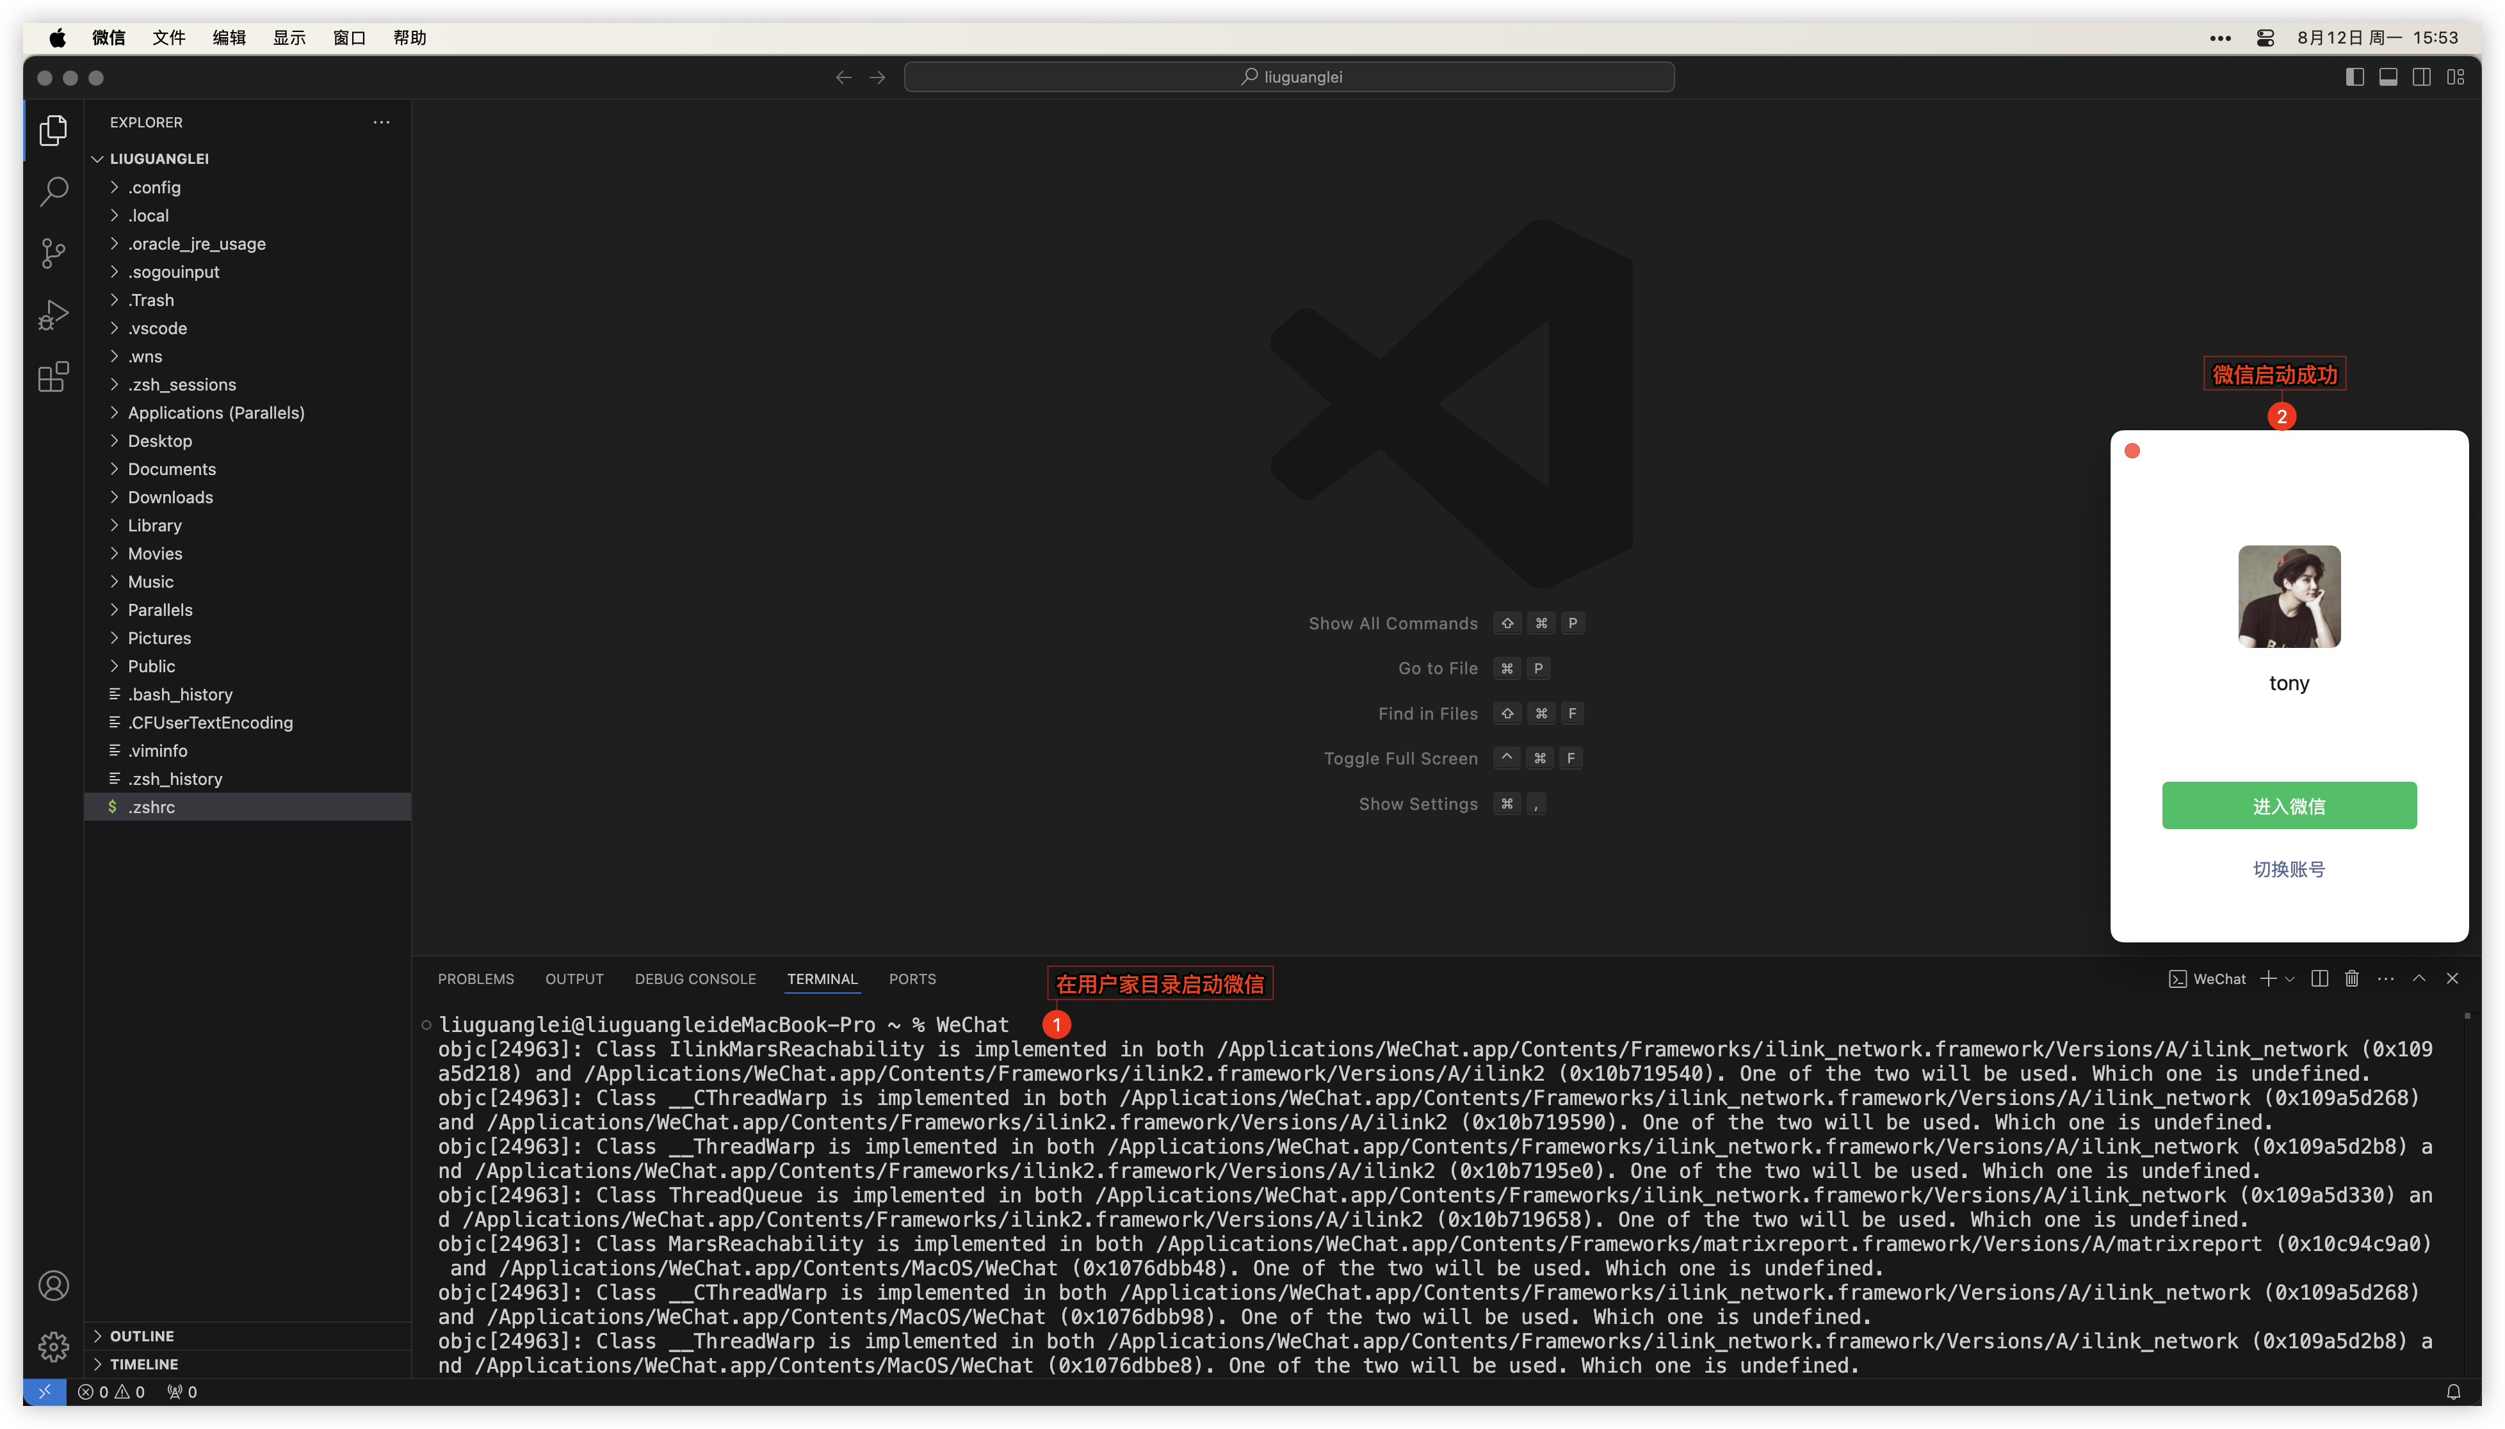
Task: Kill terminal with the trash icon
Action: (2352, 978)
